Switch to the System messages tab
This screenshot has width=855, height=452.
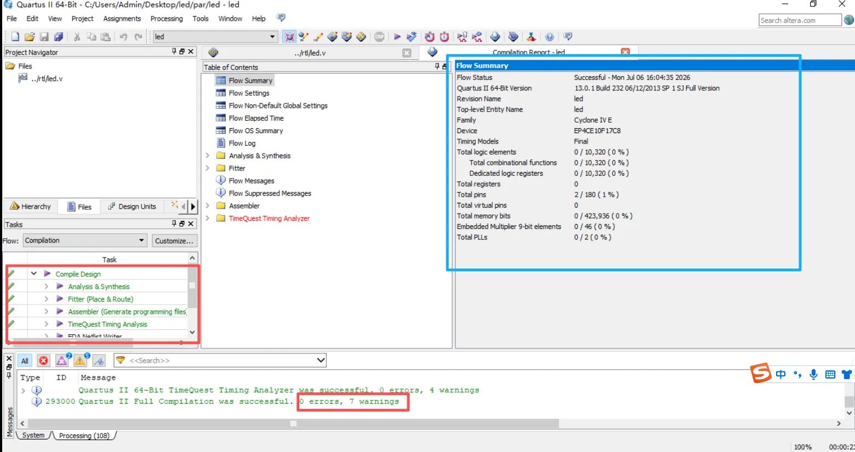[x=33, y=435]
